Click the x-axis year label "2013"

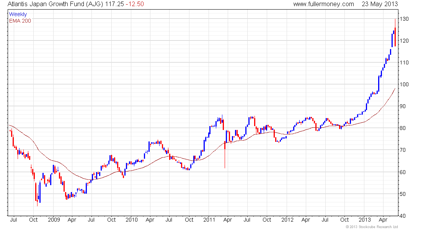click(365, 220)
